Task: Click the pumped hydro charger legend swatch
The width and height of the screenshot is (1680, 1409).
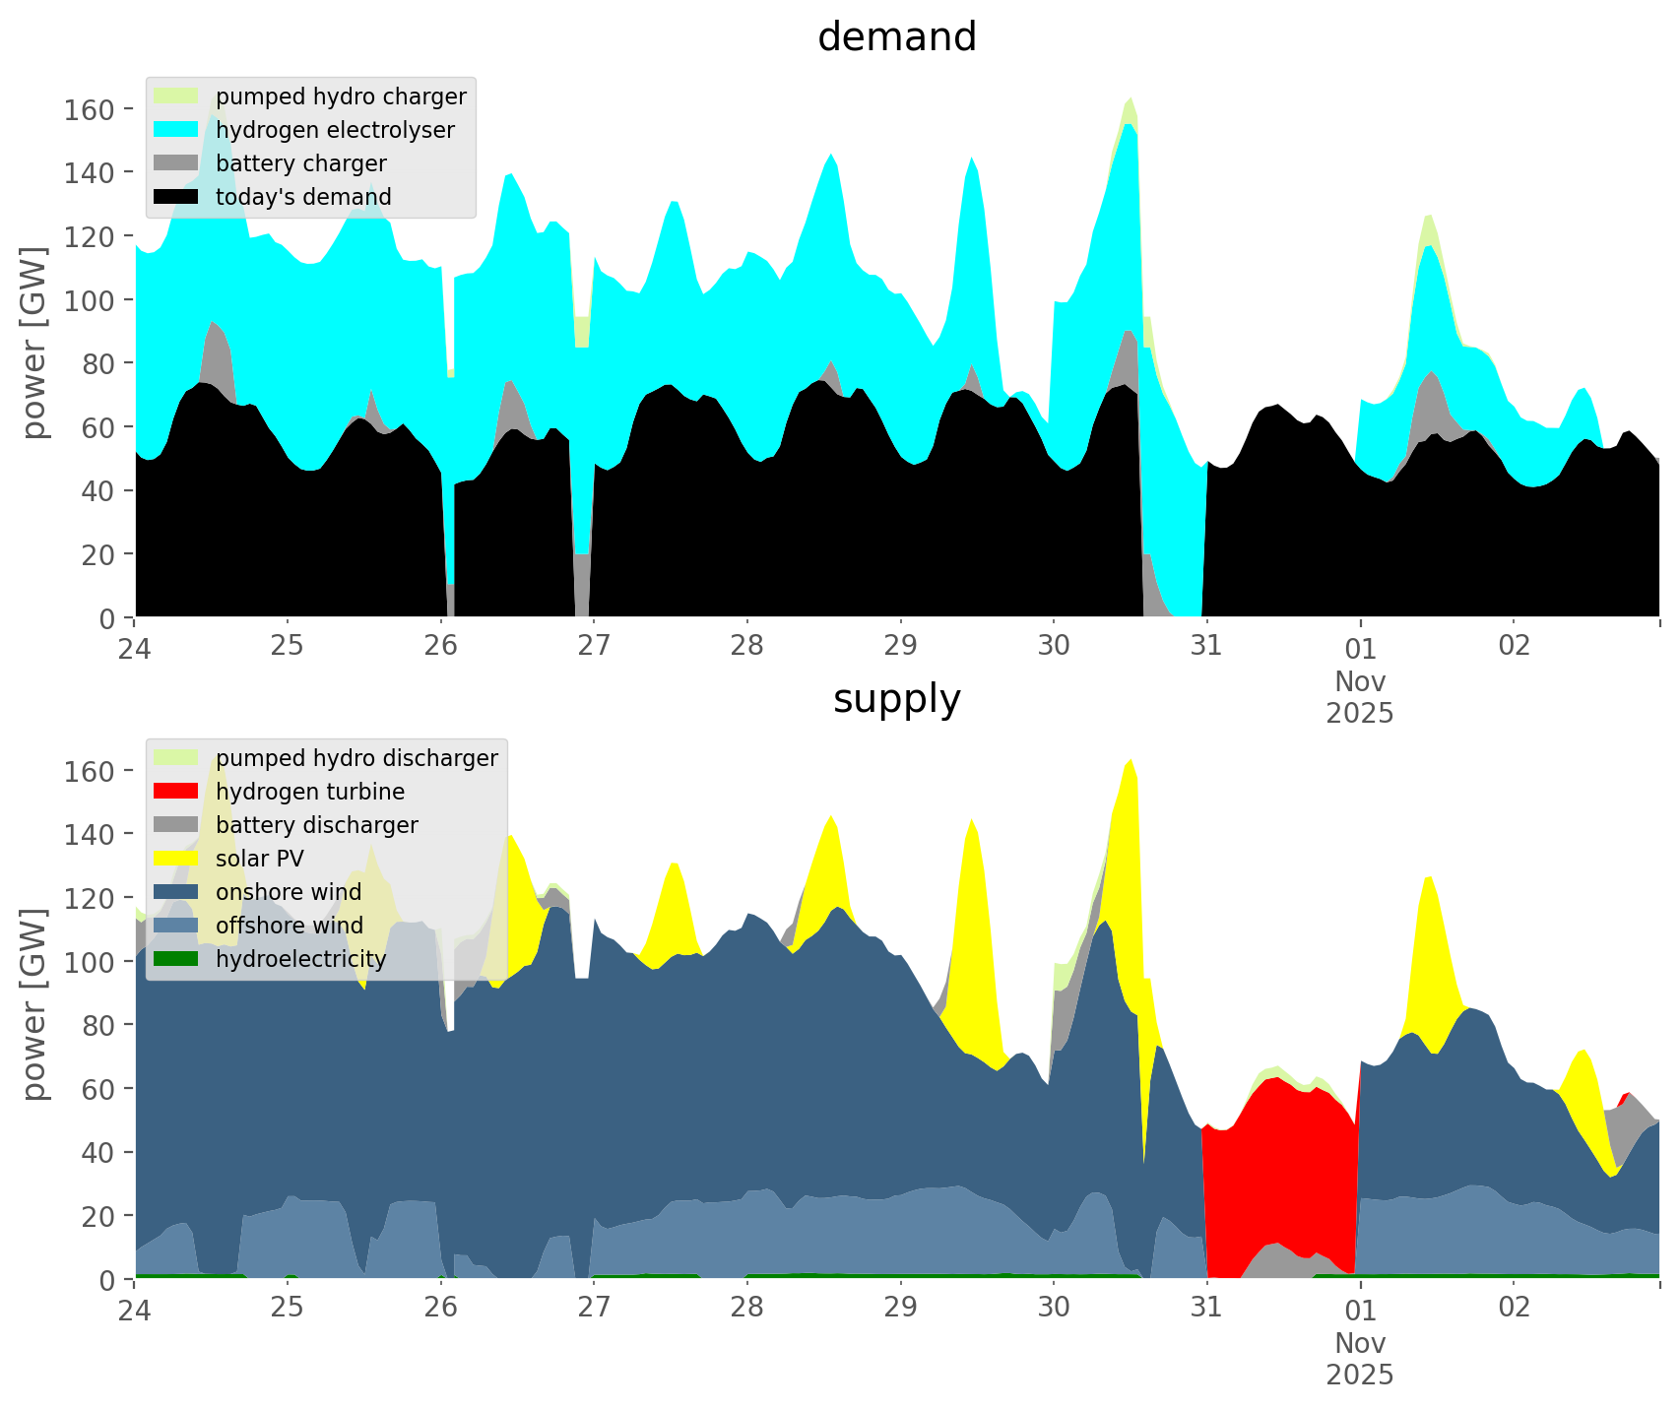Action: (176, 96)
